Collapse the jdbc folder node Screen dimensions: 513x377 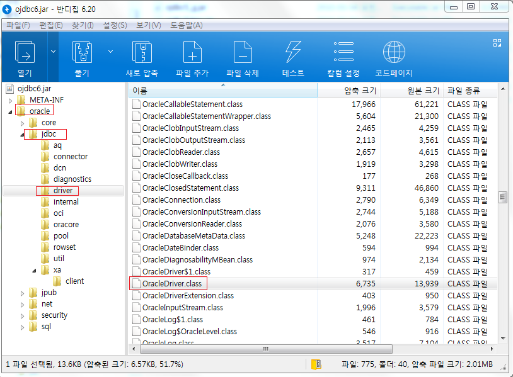[x=22, y=135]
